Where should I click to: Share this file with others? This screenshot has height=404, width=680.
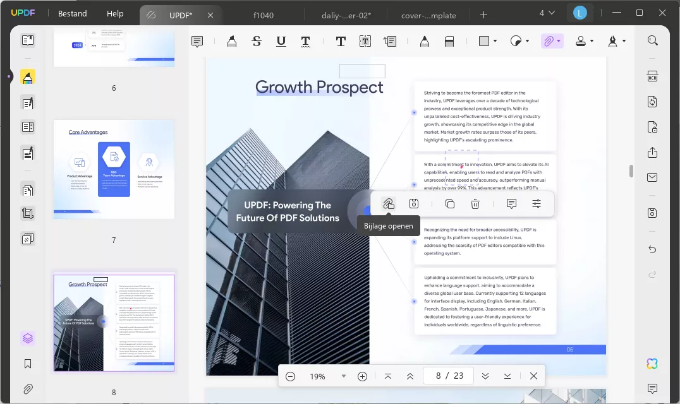[653, 152]
